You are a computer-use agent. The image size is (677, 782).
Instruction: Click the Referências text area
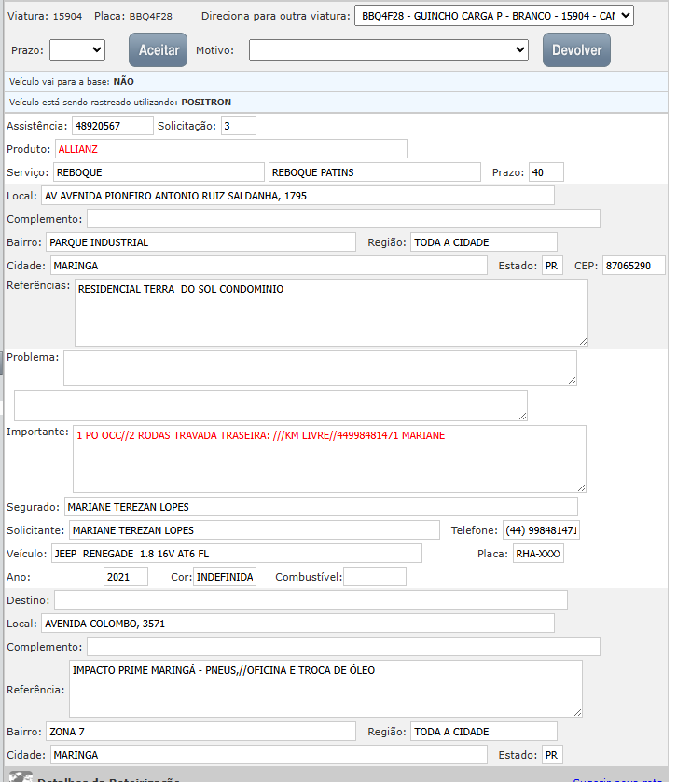331,312
